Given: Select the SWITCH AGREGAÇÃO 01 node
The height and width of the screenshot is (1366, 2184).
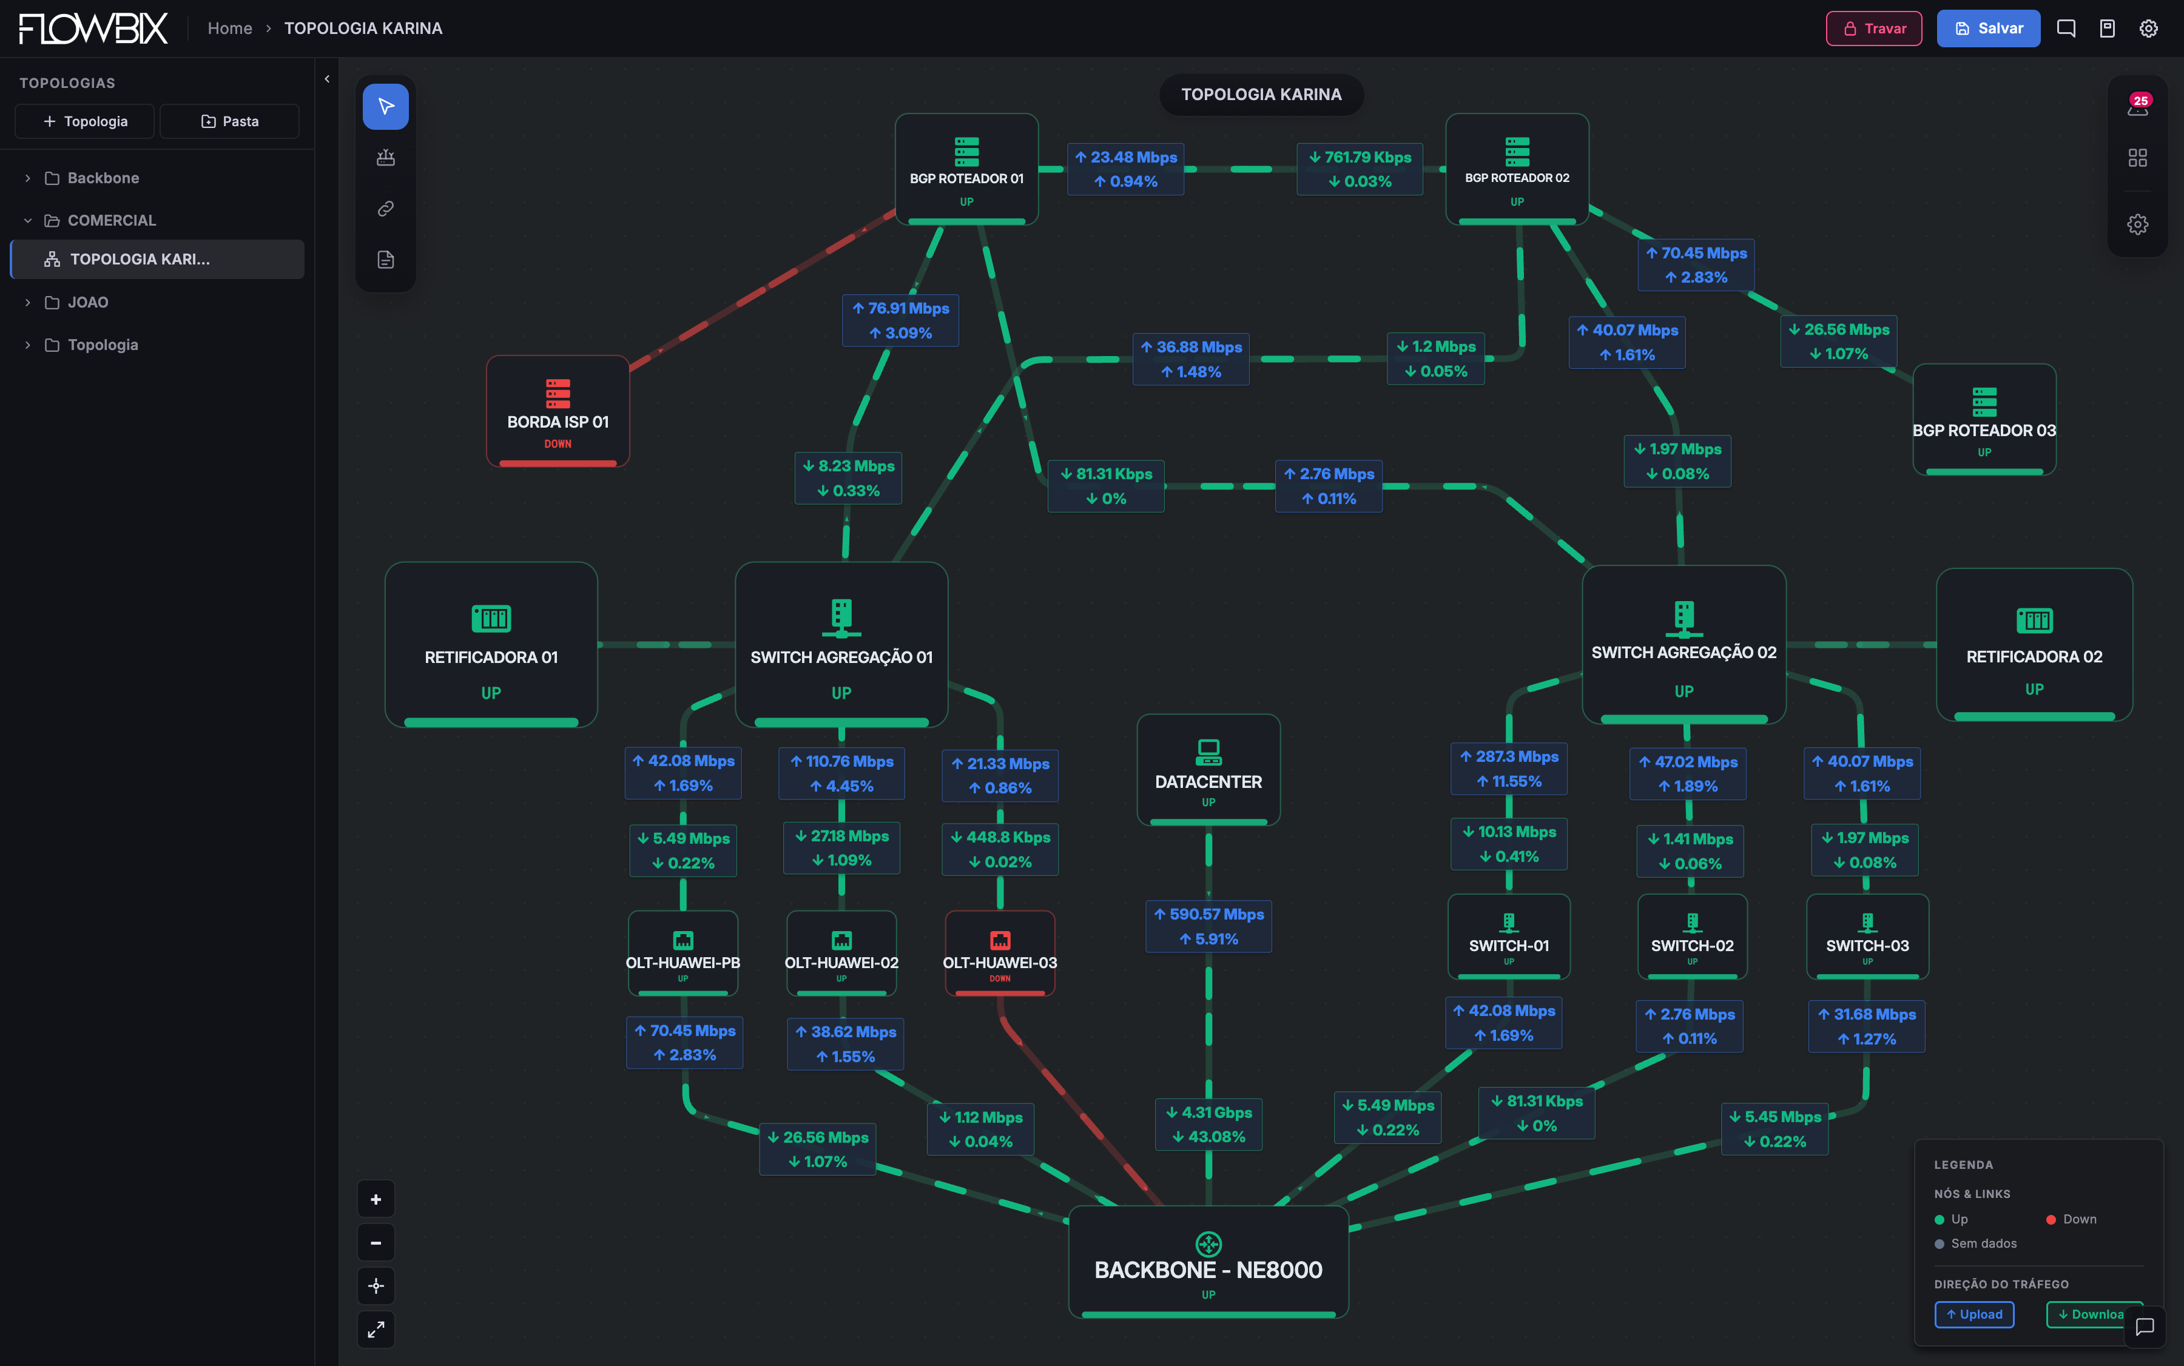Looking at the screenshot, I should [841, 645].
